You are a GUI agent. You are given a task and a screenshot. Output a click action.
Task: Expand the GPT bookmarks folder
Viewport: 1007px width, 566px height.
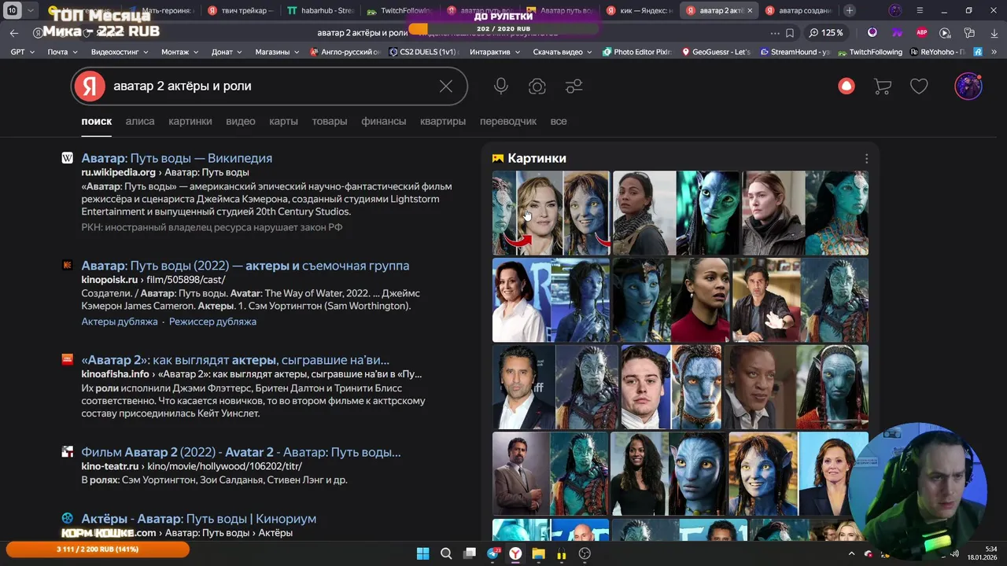coord(23,52)
